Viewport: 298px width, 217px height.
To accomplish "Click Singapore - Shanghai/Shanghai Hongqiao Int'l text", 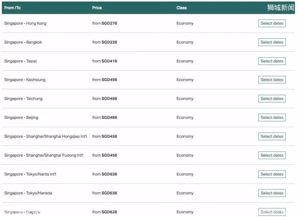I will click(45, 136).
